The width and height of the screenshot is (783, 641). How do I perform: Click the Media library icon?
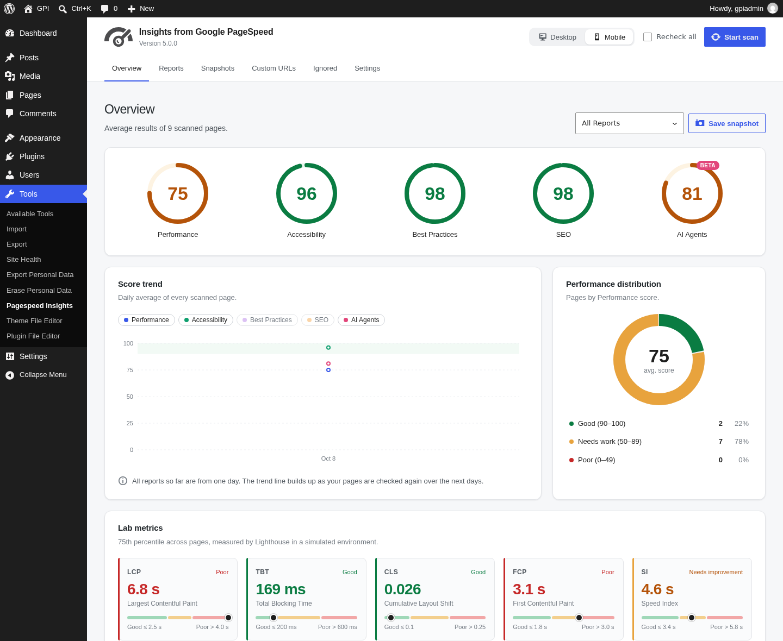click(10, 76)
